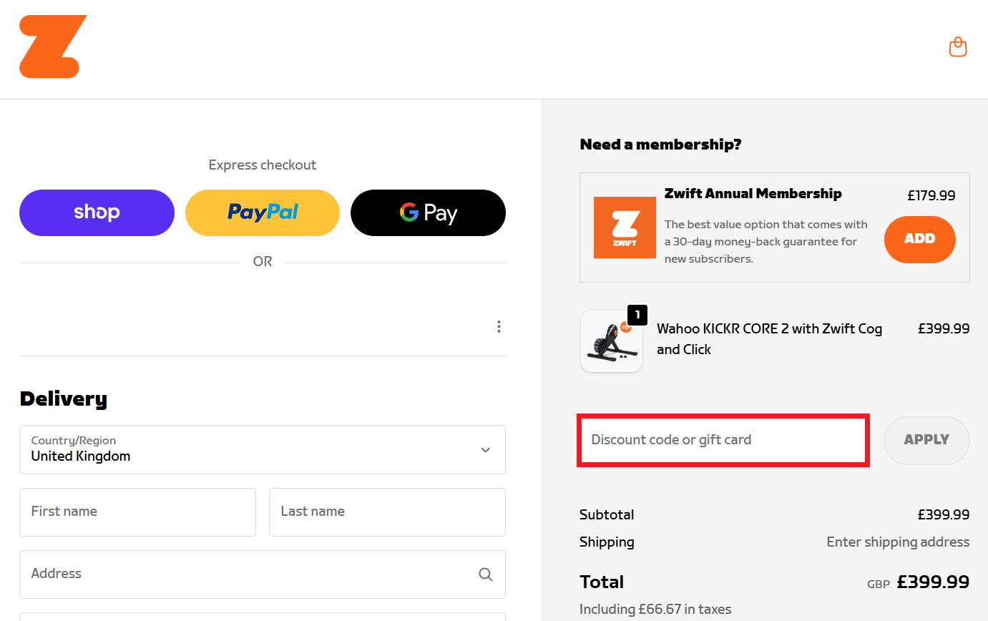Expand the United Kingdom country dropdown chevron

(x=485, y=449)
